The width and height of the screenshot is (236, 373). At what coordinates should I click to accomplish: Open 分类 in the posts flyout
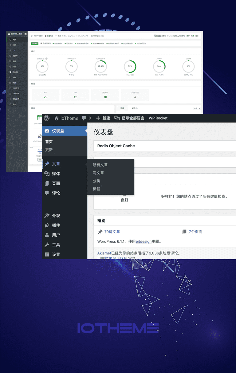(96, 181)
